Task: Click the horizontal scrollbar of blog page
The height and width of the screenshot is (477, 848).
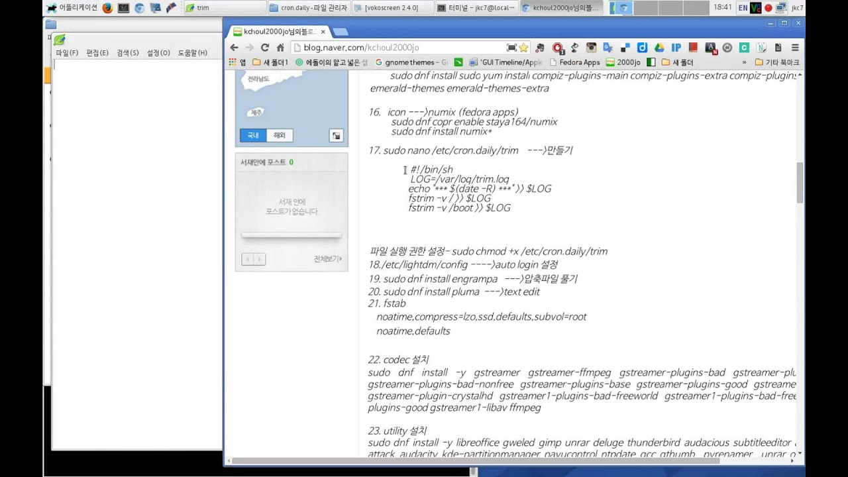Action: click(x=476, y=460)
